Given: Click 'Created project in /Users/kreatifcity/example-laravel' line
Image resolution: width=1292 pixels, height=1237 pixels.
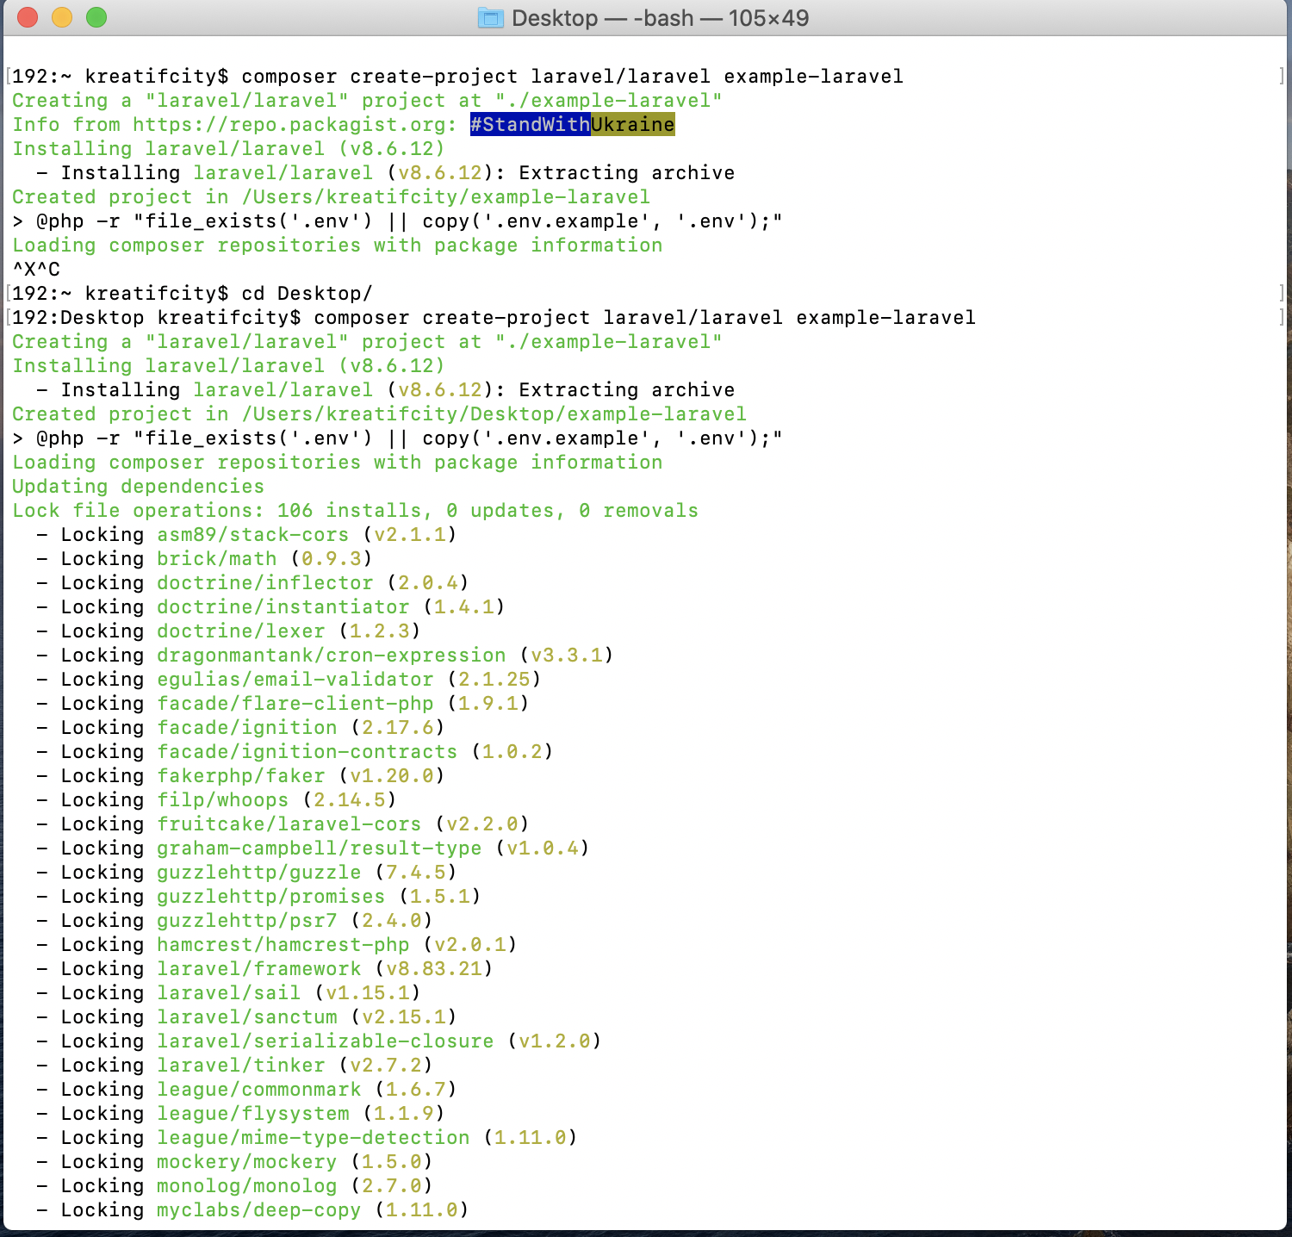Looking at the screenshot, I should point(331,197).
